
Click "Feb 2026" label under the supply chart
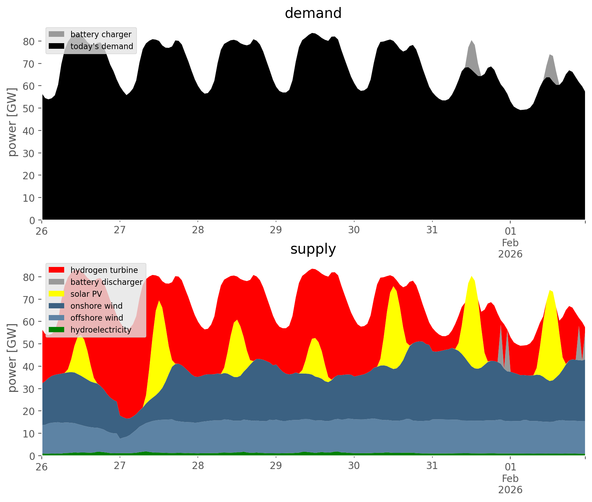click(x=510, y=484)
